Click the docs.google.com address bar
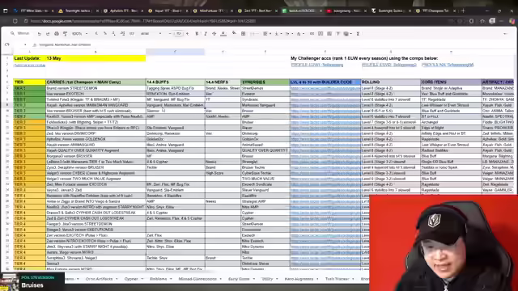518x291 pixels. [x=143, y=21]
